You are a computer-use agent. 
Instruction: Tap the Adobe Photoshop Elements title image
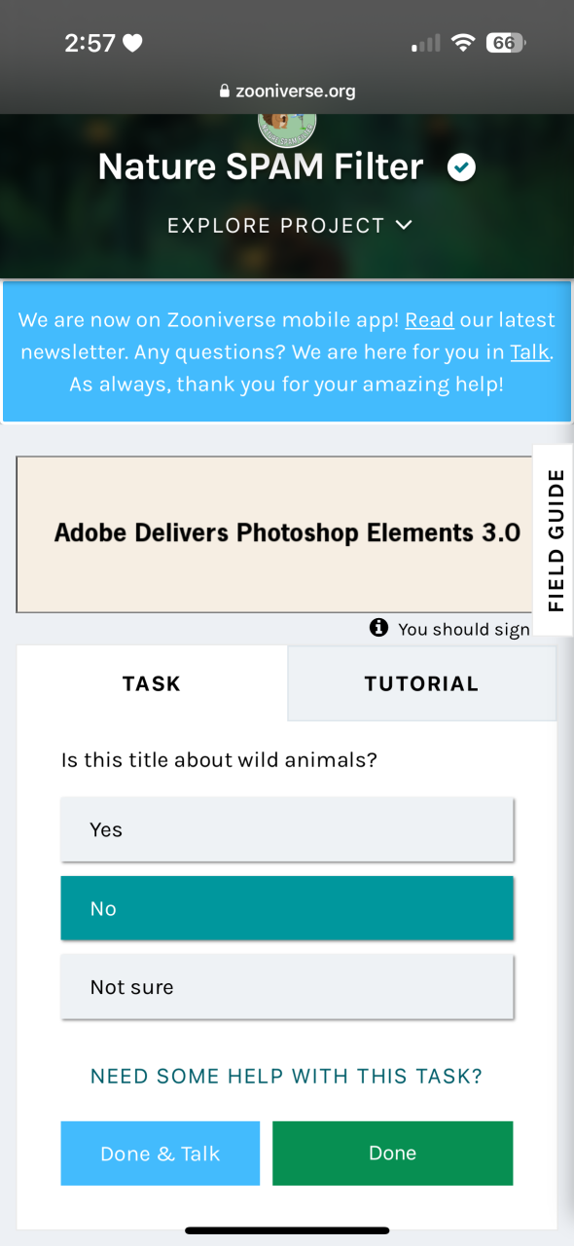(x=275, y=534)
